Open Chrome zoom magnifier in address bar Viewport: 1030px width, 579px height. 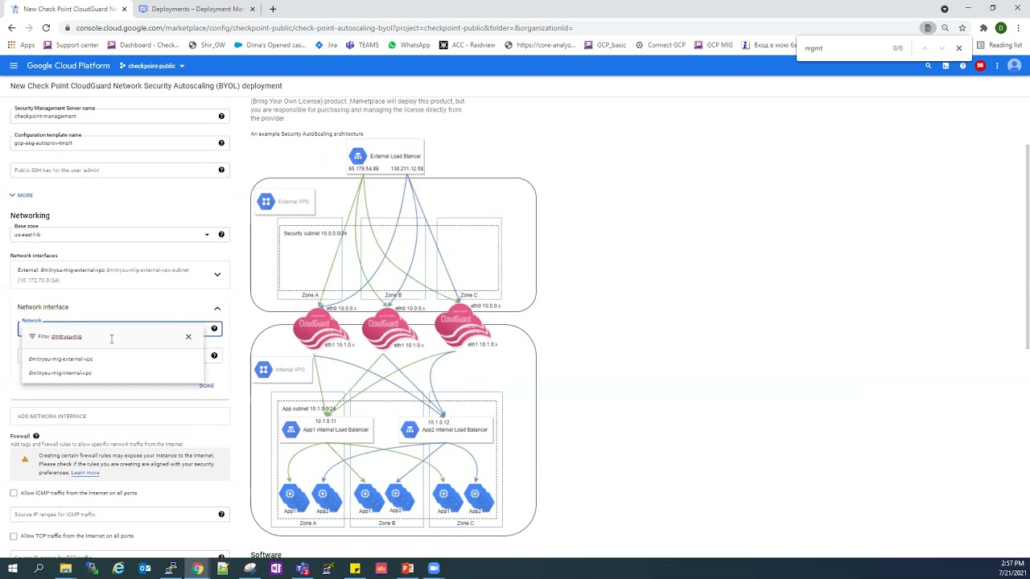point(945,28)
